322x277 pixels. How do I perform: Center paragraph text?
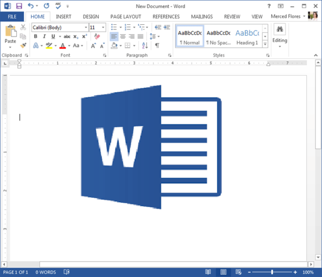point(123,36)
